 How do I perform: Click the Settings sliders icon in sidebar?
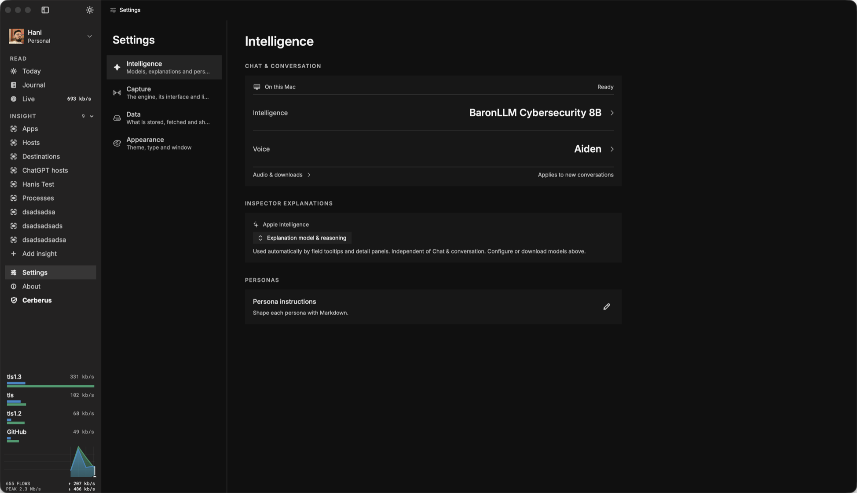point(14,272)
